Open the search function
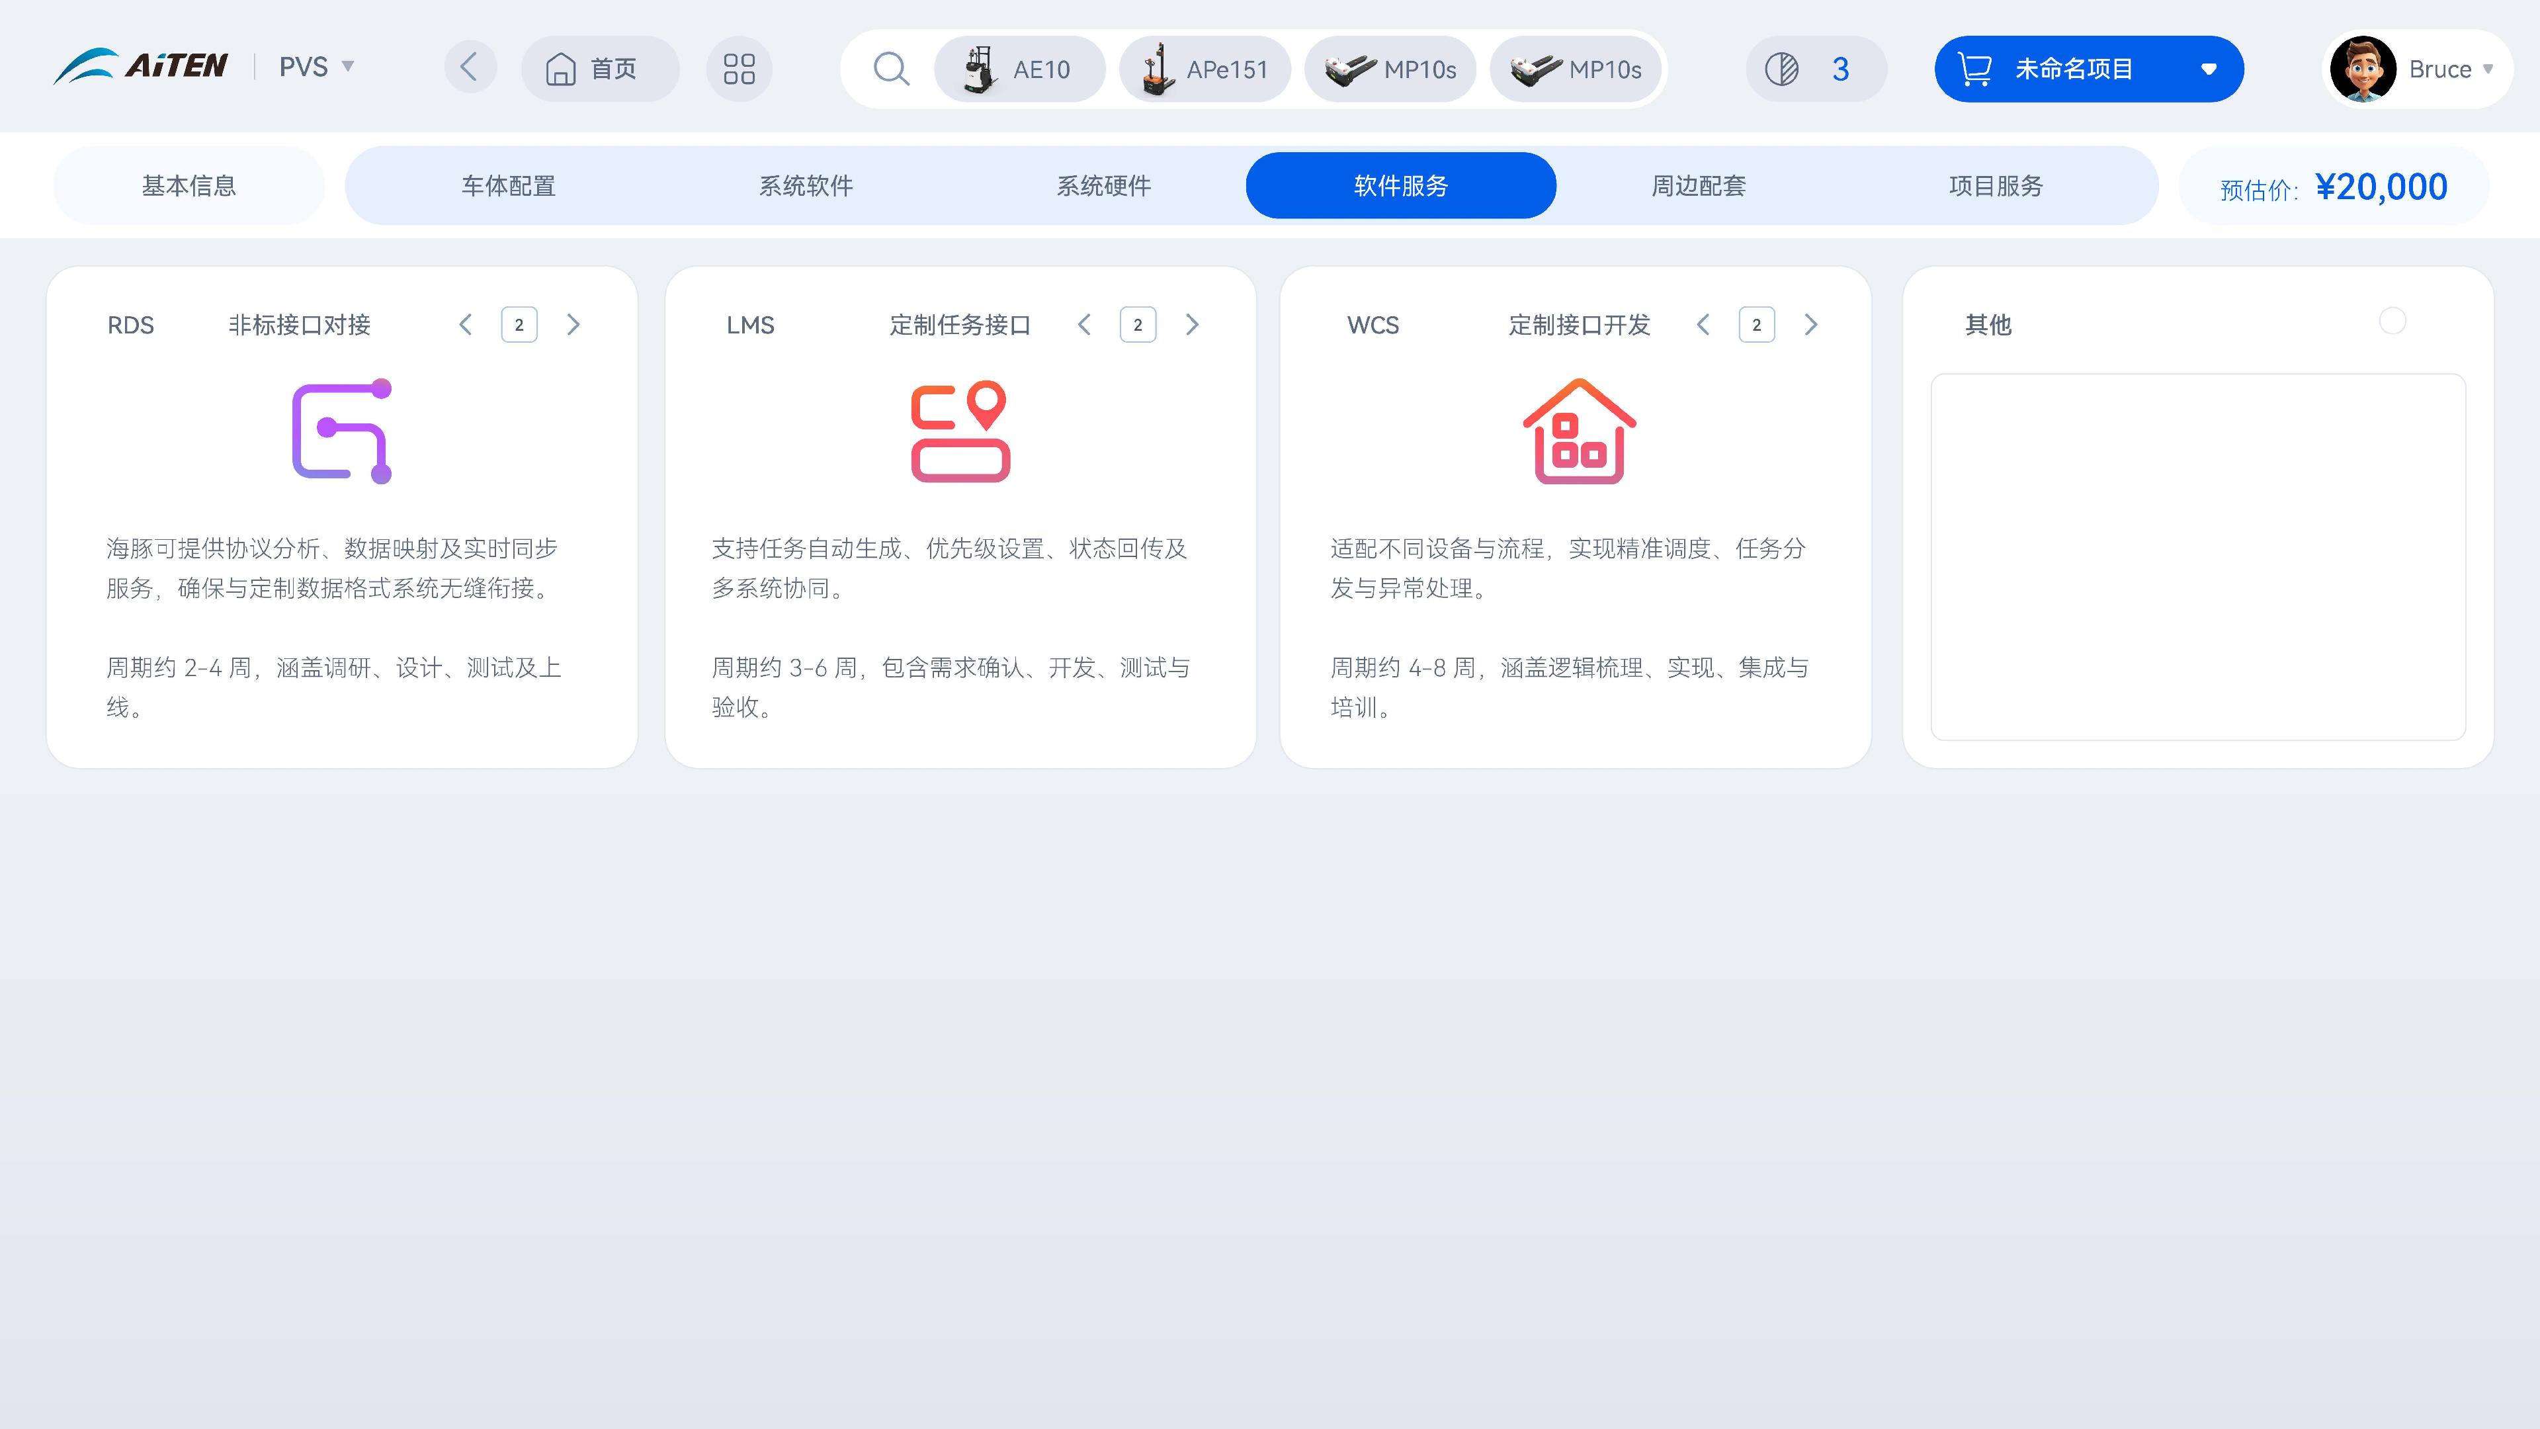 [x=890, y=69]
